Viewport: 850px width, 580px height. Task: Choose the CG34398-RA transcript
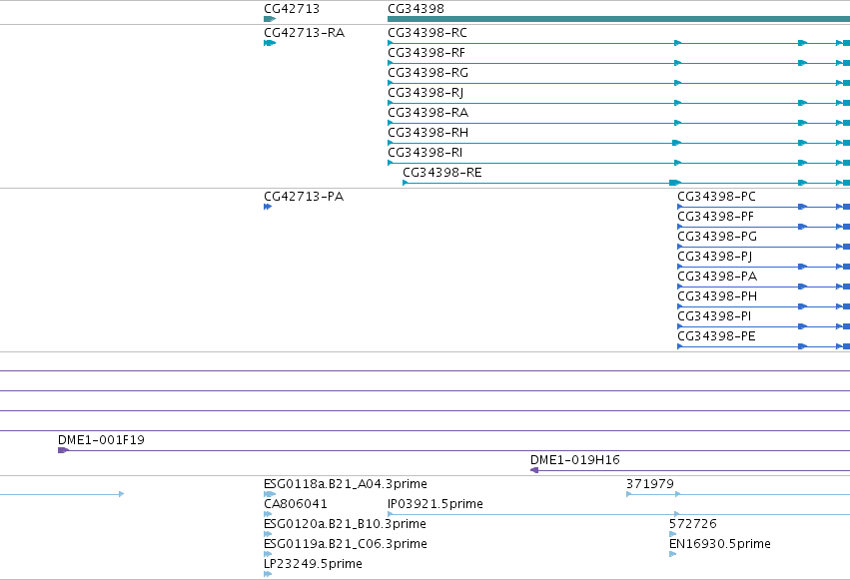click(x=427, y=113)
